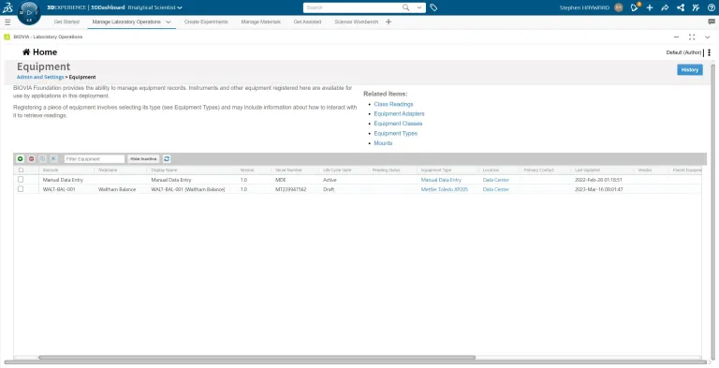Refresh the equipment list

(x=167, y=159)
